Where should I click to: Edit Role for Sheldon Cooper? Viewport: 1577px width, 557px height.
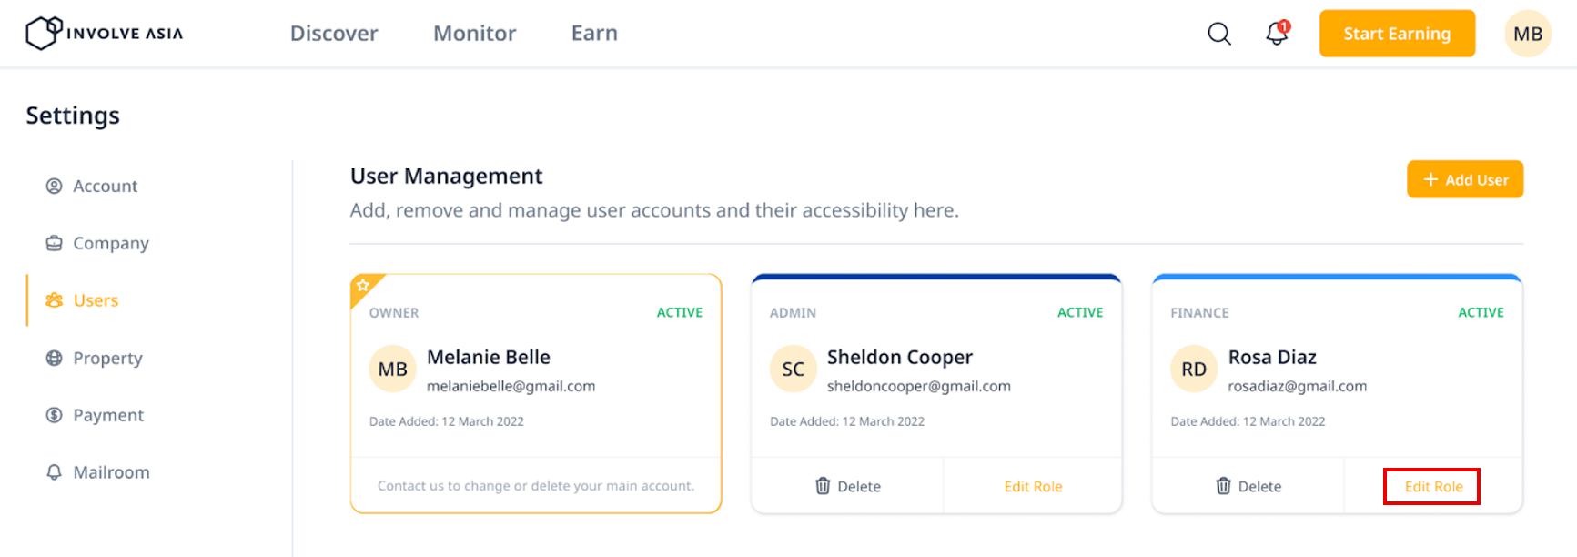point(1033,486)
